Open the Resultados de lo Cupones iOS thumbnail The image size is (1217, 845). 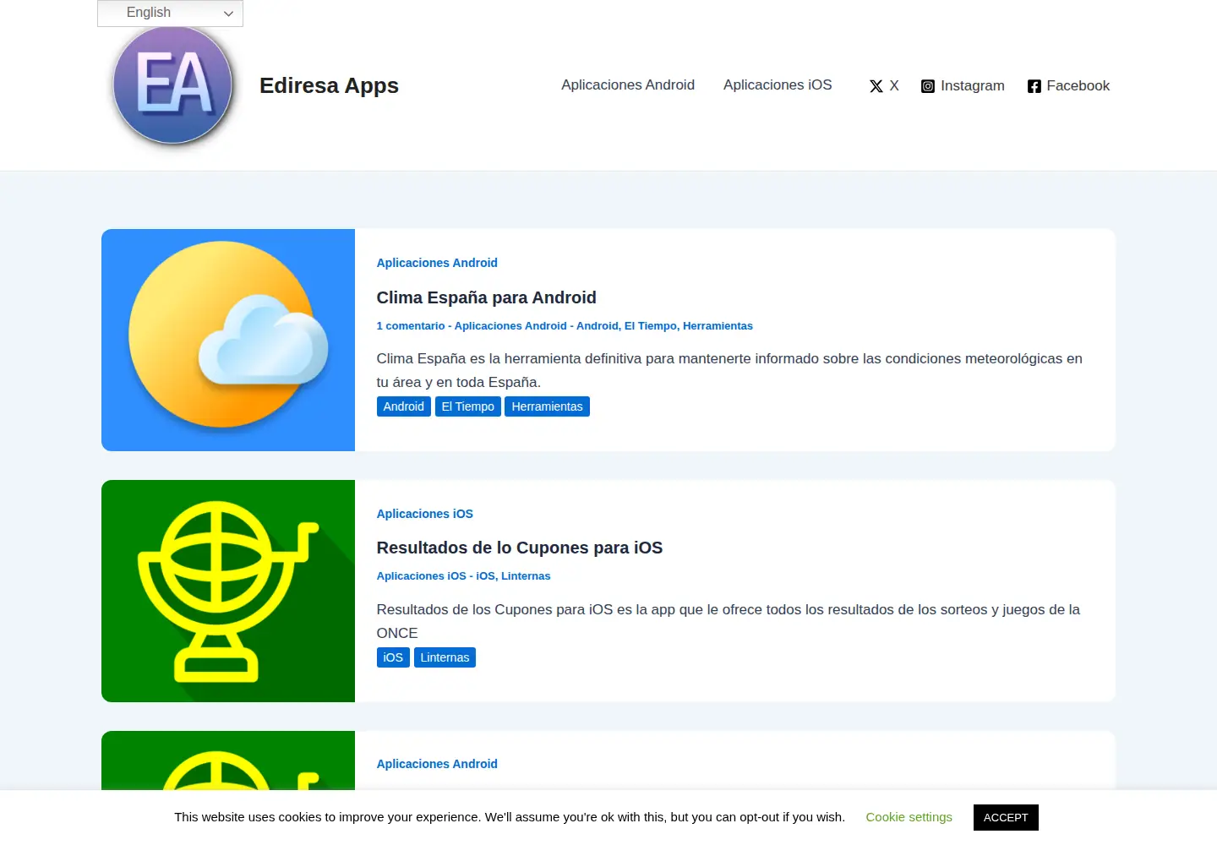(228, 591)
